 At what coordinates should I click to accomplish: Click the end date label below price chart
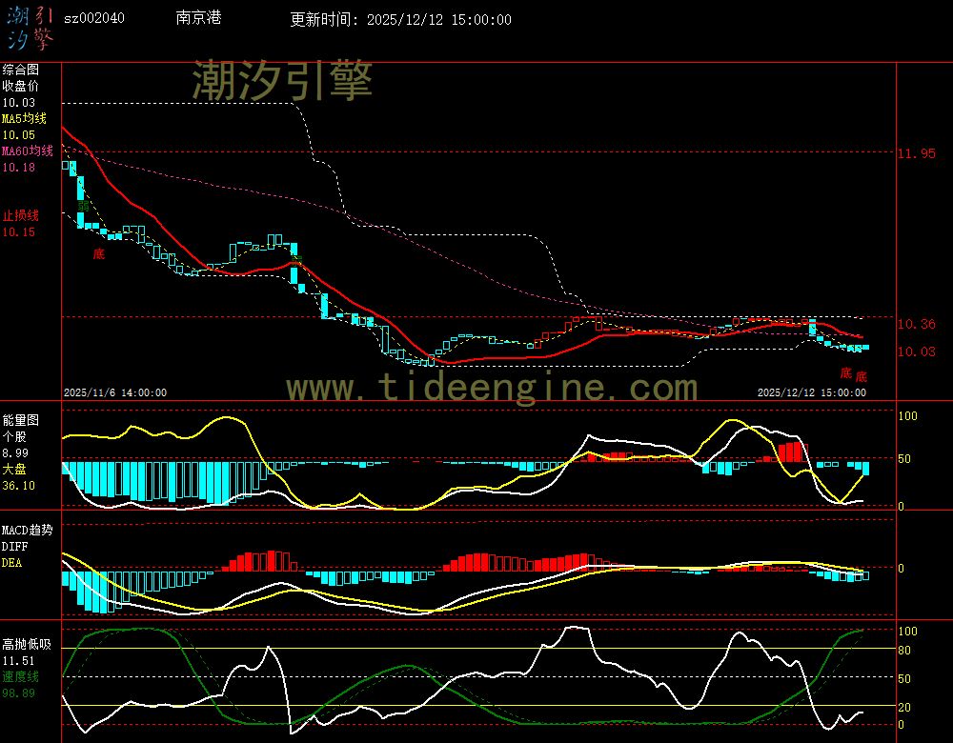click(811, 392)
